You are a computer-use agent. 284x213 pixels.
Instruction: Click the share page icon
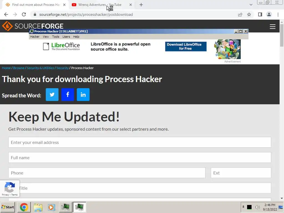point(240,14)
